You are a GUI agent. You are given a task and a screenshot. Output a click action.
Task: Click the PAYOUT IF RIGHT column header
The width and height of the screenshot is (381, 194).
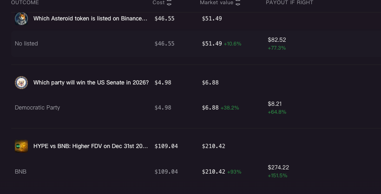point(289,3)
